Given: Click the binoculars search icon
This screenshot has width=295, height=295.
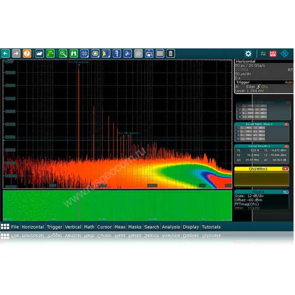Looking at the screenshot, I should [x=73, y=53].
